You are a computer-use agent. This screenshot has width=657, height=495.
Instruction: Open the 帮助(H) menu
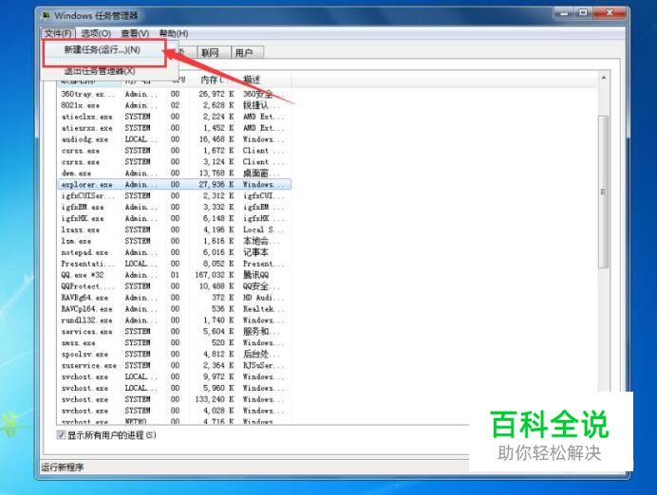174,33
